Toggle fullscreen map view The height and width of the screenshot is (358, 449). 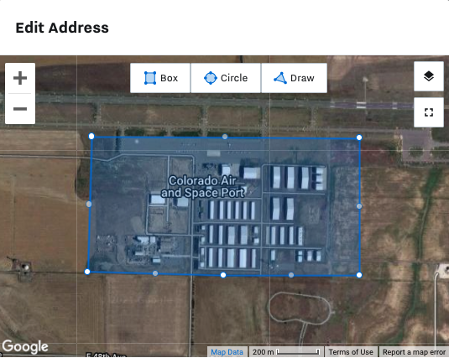click(429, 112)
